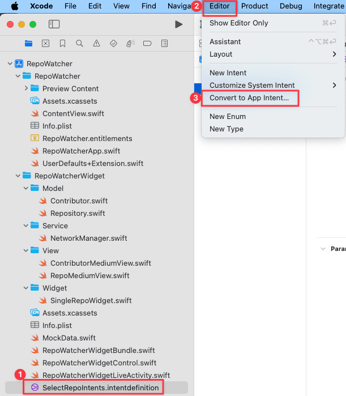This screenshot has width=346, height=396.
Task: Open the Breakpoint navigator icon
Action: [x=147, y=44]
